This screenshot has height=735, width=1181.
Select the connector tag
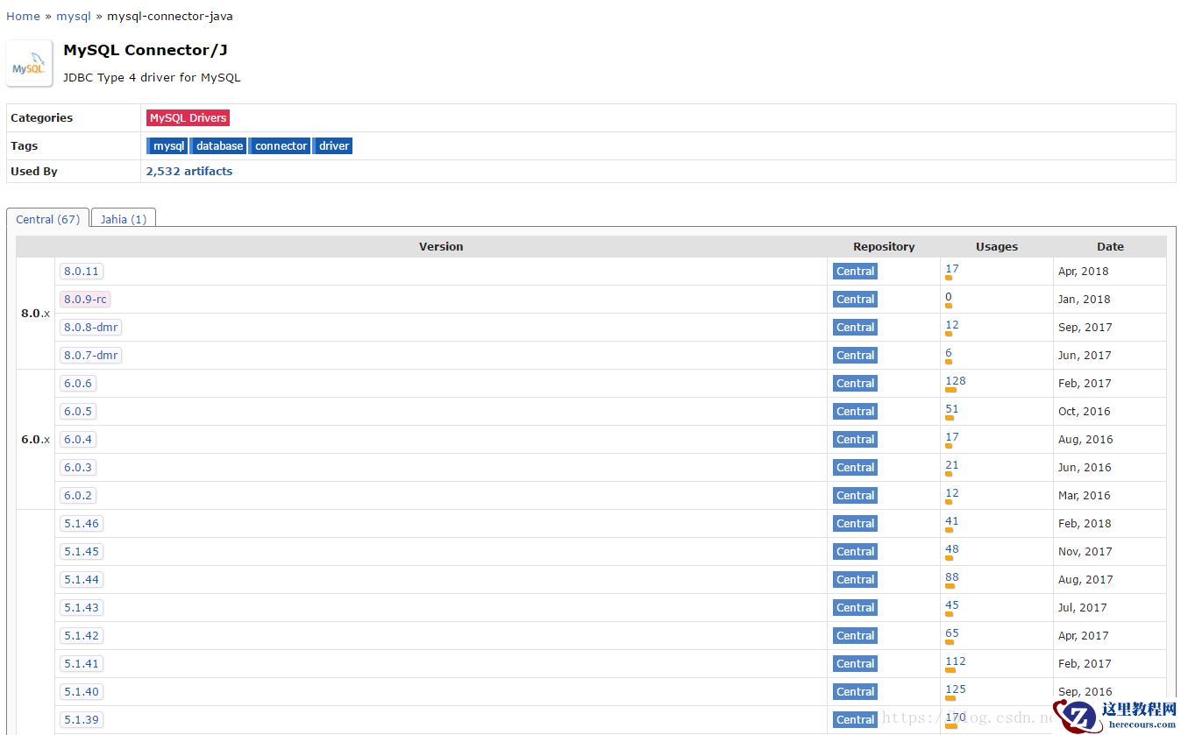coord(281,145)
